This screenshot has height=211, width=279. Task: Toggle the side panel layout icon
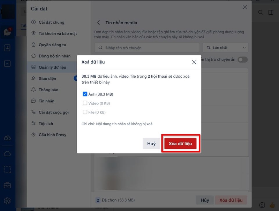(271, 13)
